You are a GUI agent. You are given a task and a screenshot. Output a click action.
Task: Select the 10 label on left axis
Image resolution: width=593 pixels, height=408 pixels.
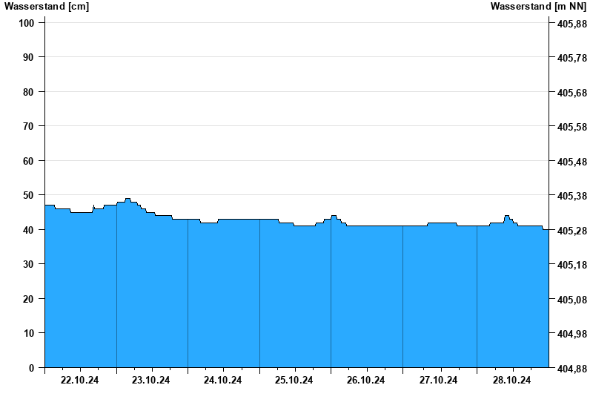28,333
